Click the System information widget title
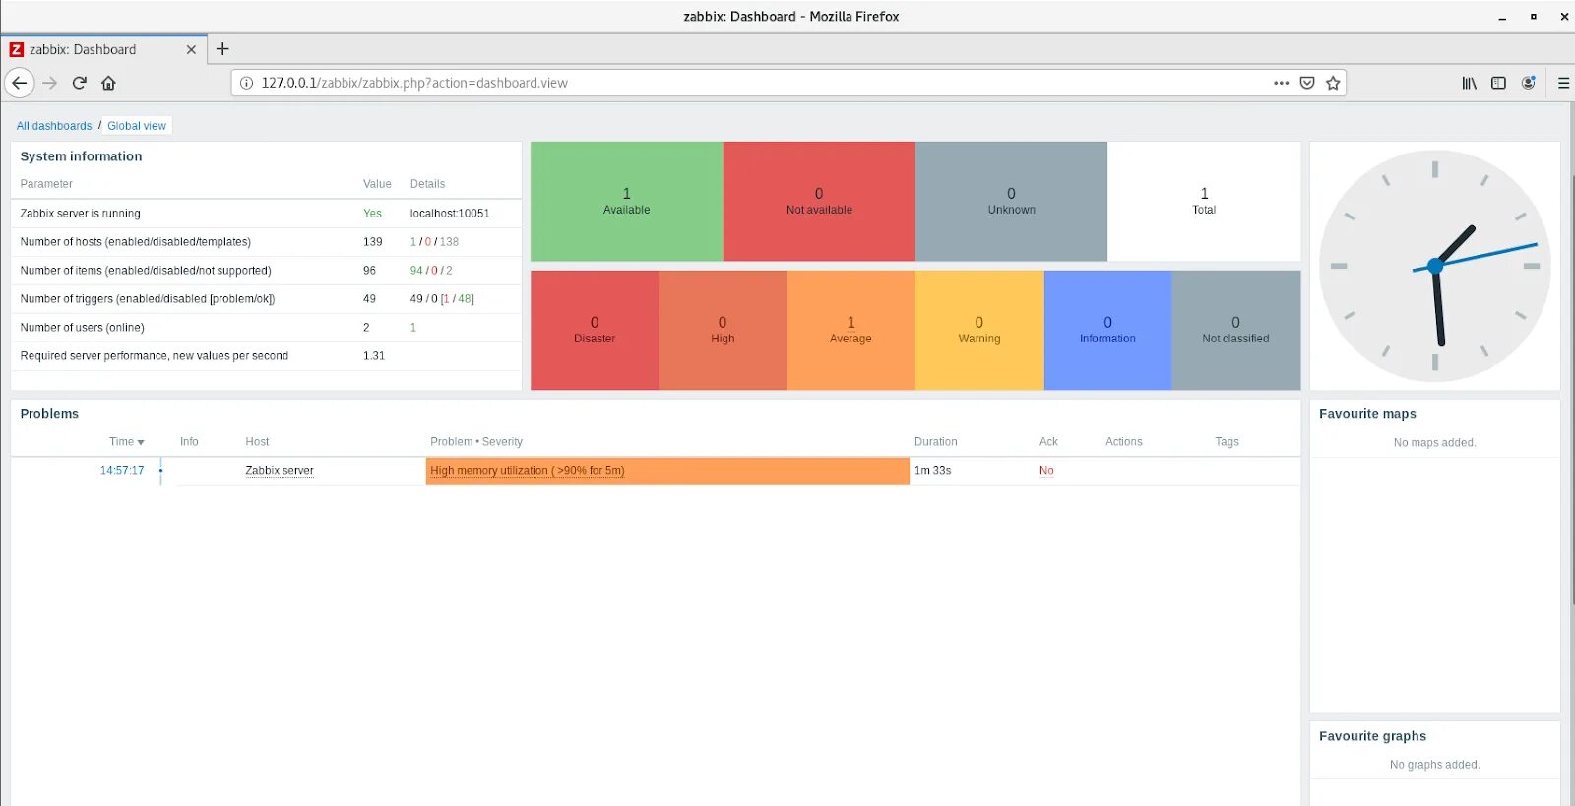 pos(81,156)
